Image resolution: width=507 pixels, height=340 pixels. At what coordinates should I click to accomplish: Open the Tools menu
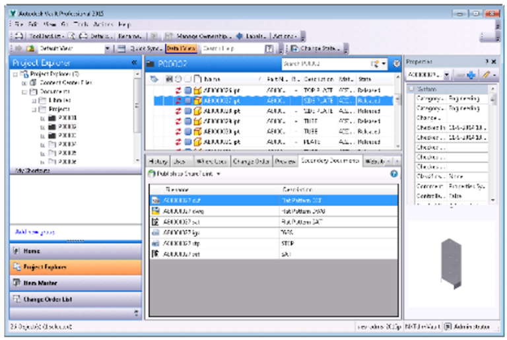click(x=81, y=24)
